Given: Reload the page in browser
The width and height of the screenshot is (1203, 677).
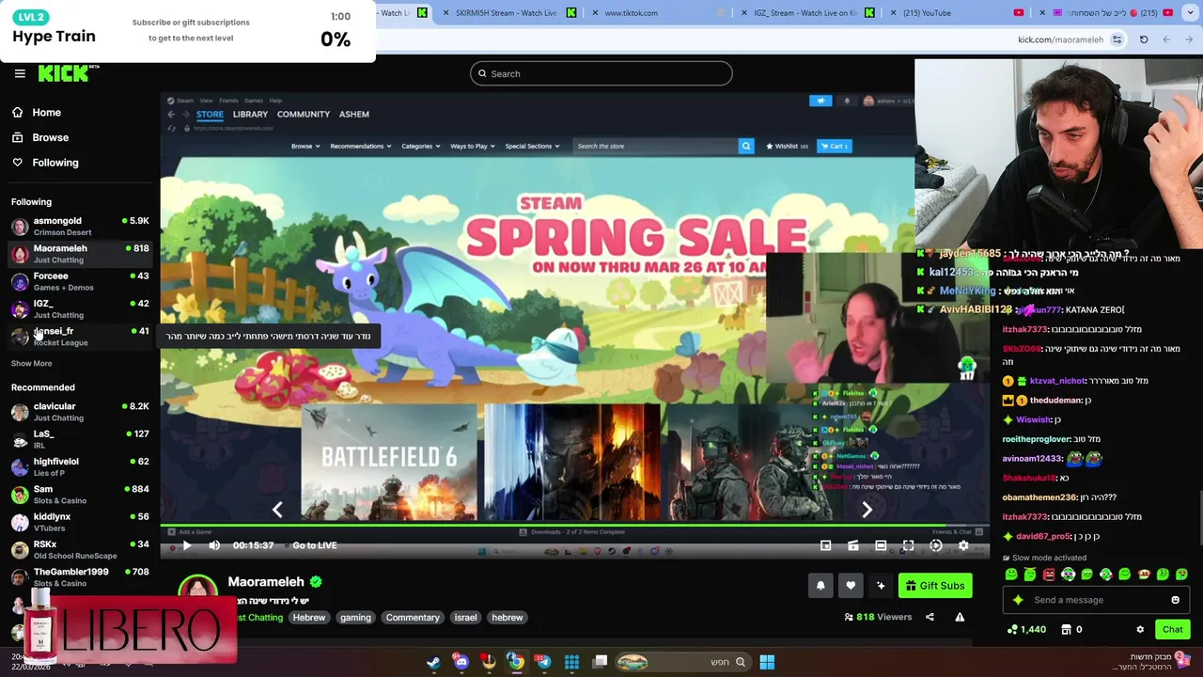Looking at the screenshot, I should (1144, 39).
